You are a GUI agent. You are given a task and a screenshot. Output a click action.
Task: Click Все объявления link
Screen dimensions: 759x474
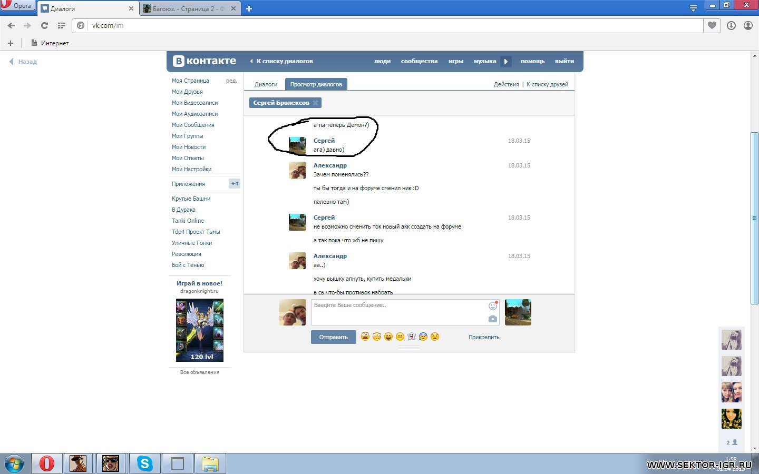pyautogui.click(x=200, y=372)
